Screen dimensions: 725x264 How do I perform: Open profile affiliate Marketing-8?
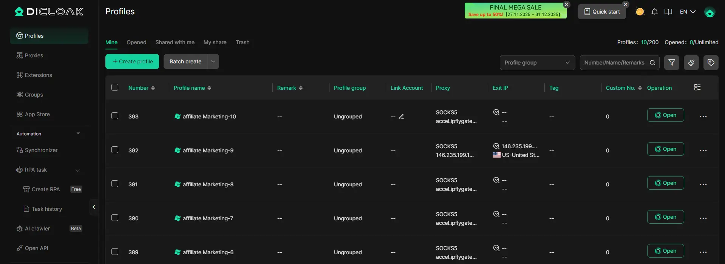(665, 183)
